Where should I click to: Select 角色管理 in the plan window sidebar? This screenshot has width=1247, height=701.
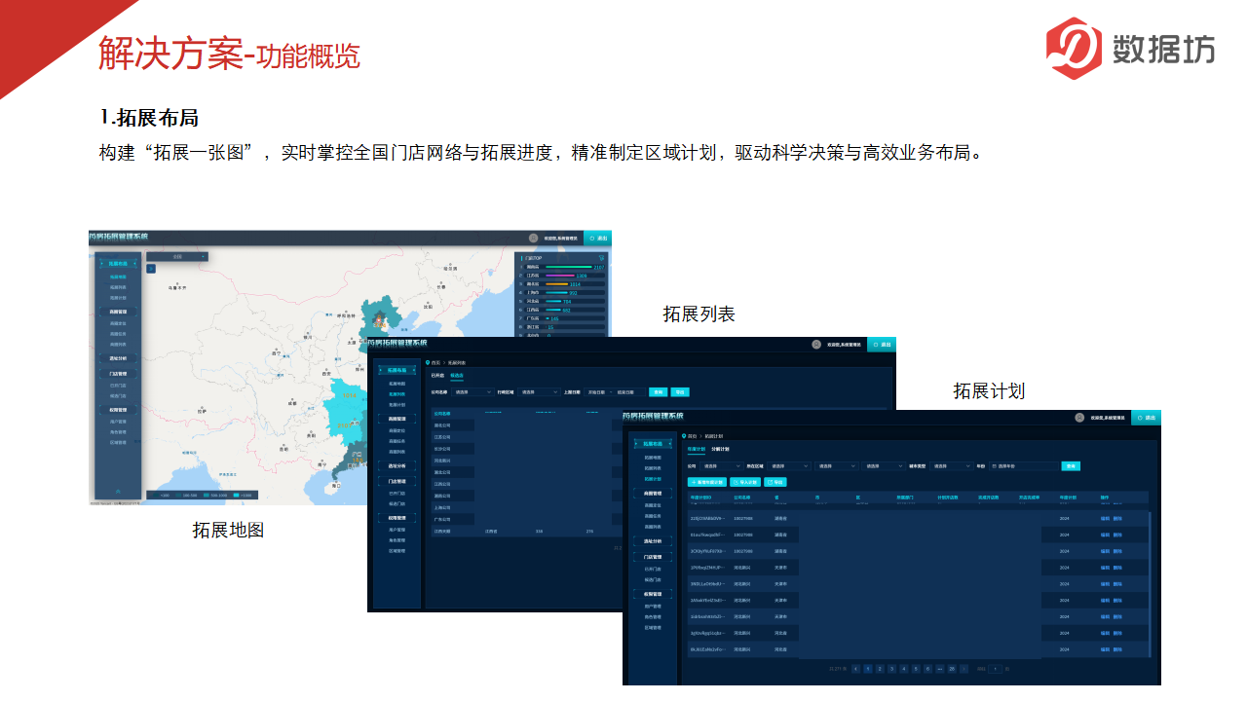click(x=653, y=616)
